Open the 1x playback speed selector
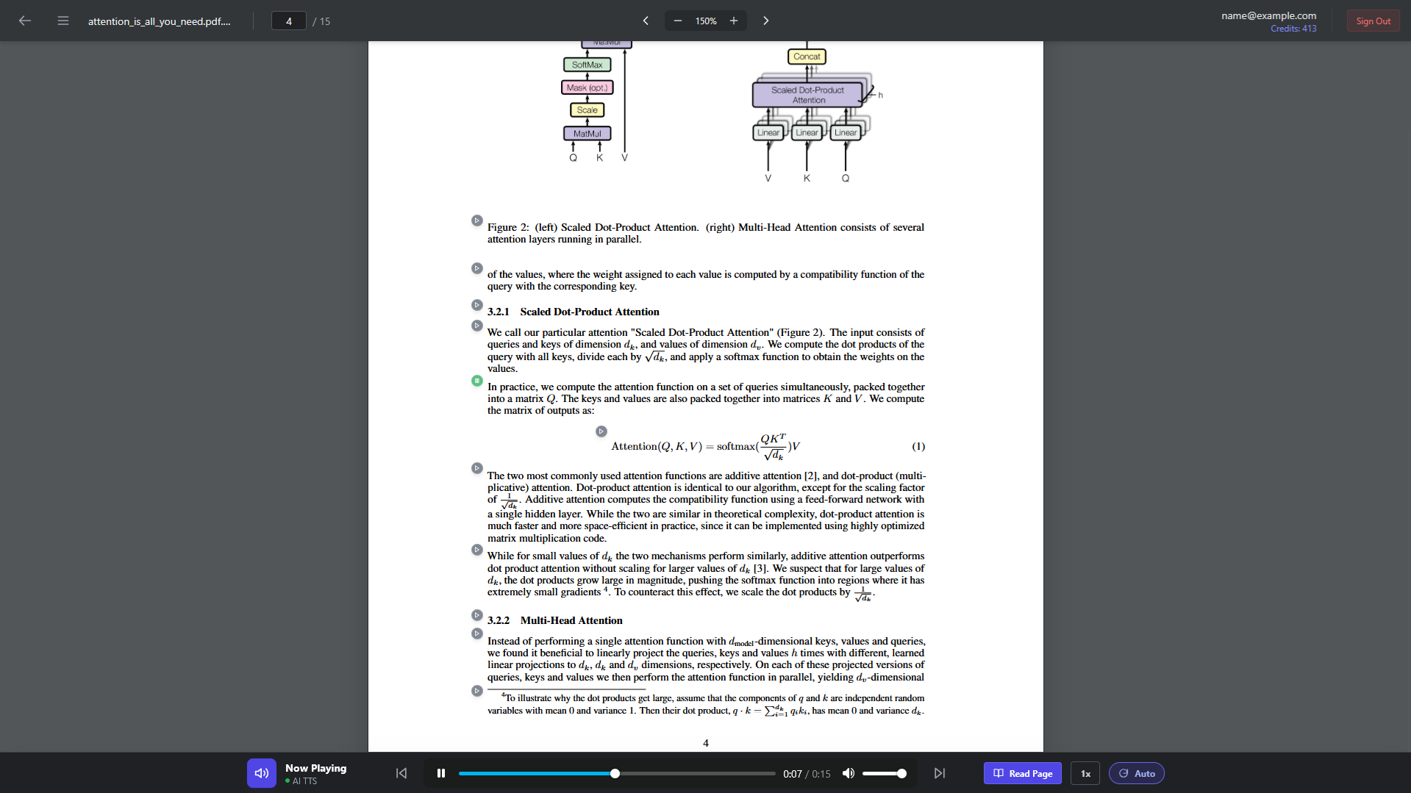Viewport: 1411px width, 793px height. point(1085,773)
